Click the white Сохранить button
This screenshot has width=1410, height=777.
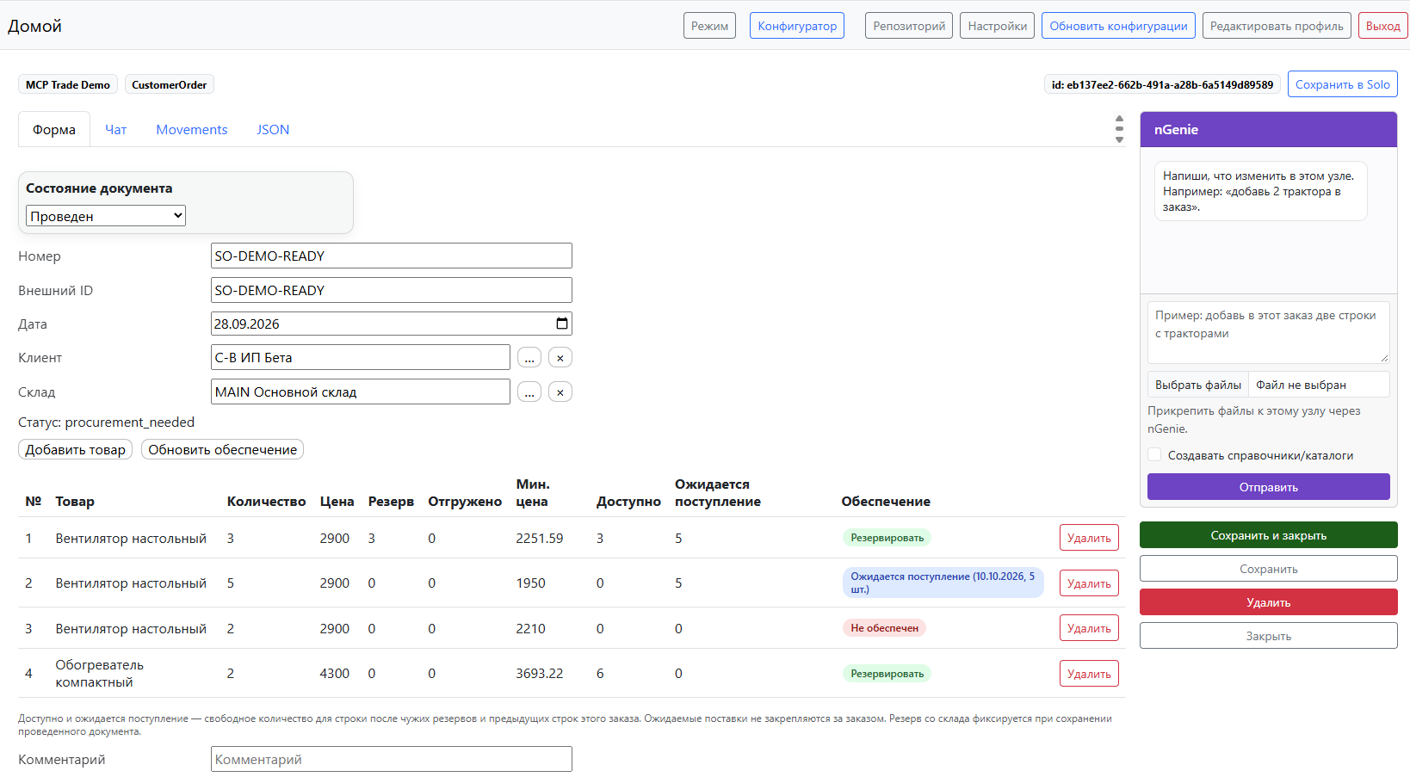[1269, 569]
